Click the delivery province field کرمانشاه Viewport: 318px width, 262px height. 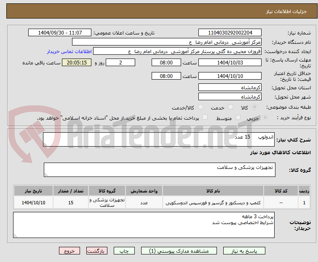(x=230, y=87)
